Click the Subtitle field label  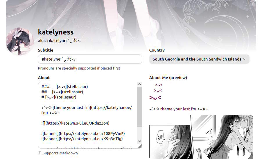coord(46,50)
